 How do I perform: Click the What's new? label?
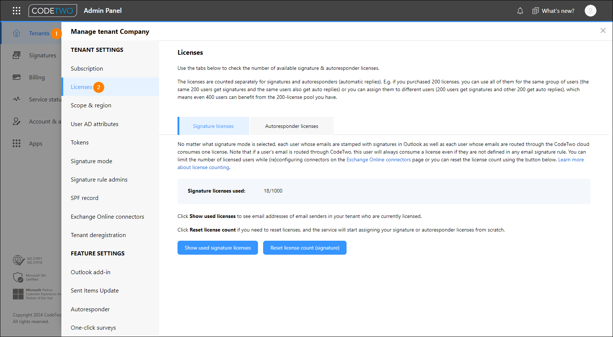tap(558, 11)
